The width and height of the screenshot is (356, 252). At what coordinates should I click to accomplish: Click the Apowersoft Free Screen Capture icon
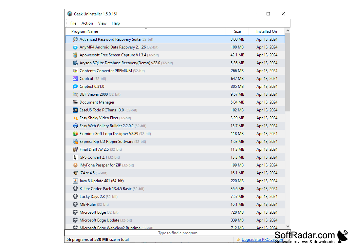(75, 55)
